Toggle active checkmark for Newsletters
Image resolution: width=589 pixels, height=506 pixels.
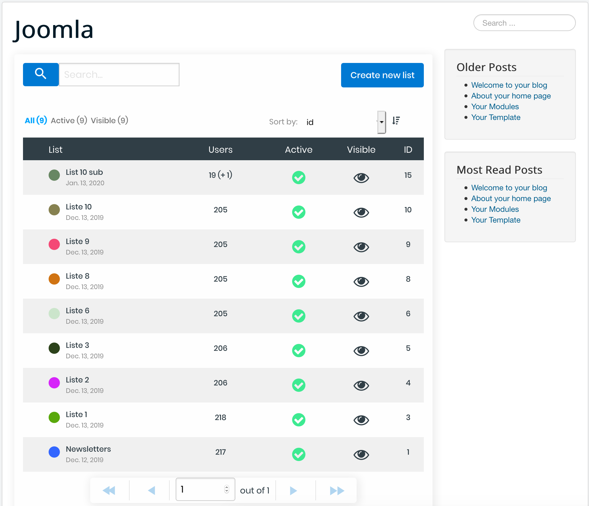click(299, 454)
